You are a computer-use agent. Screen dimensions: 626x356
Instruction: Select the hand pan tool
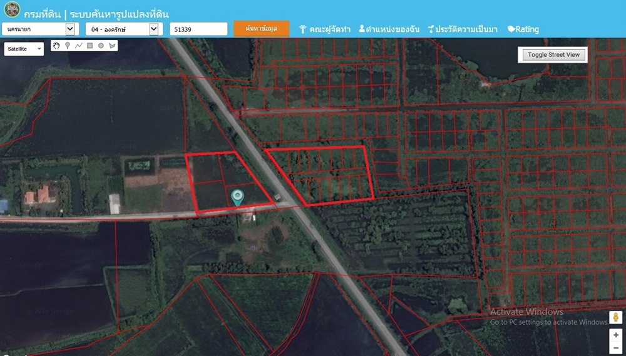56,46
